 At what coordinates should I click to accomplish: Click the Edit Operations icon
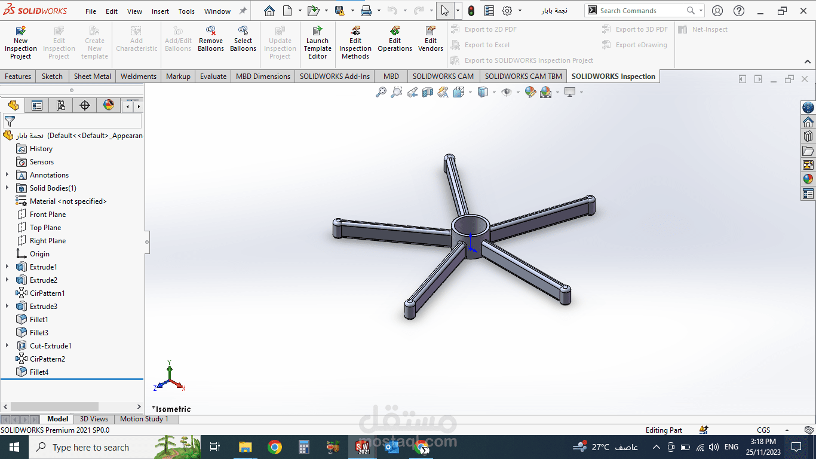pyautogui.click(x=395, y=30)
